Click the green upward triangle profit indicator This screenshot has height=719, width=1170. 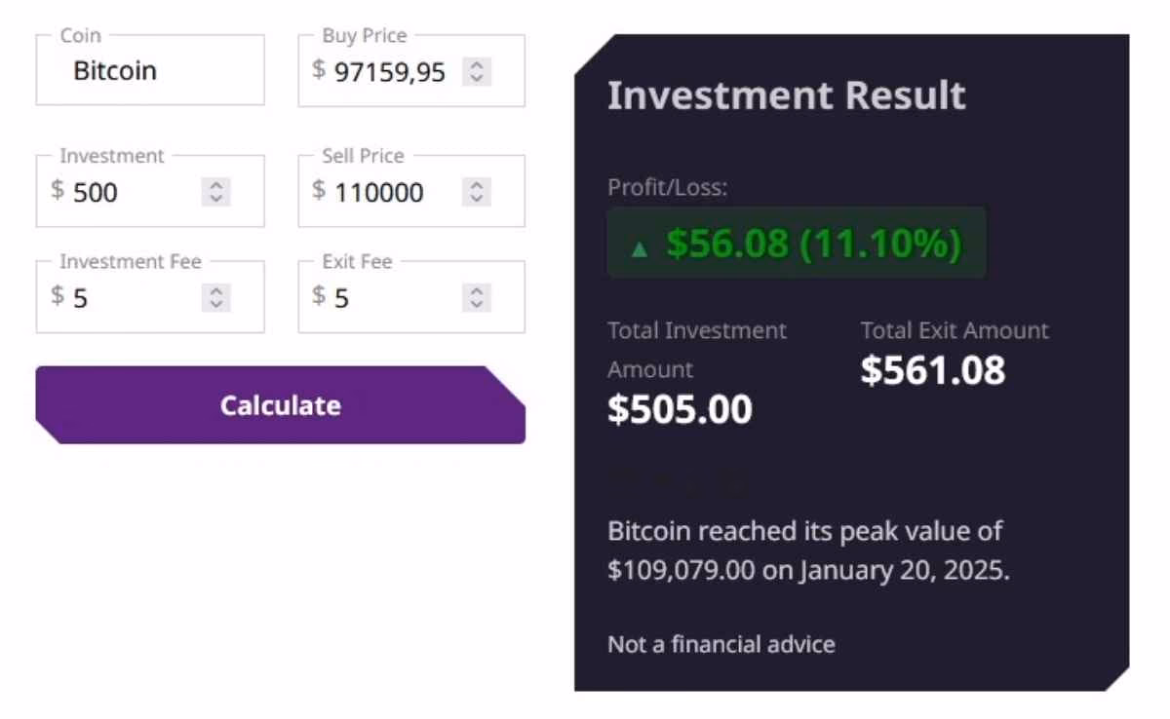coord(641,246)
